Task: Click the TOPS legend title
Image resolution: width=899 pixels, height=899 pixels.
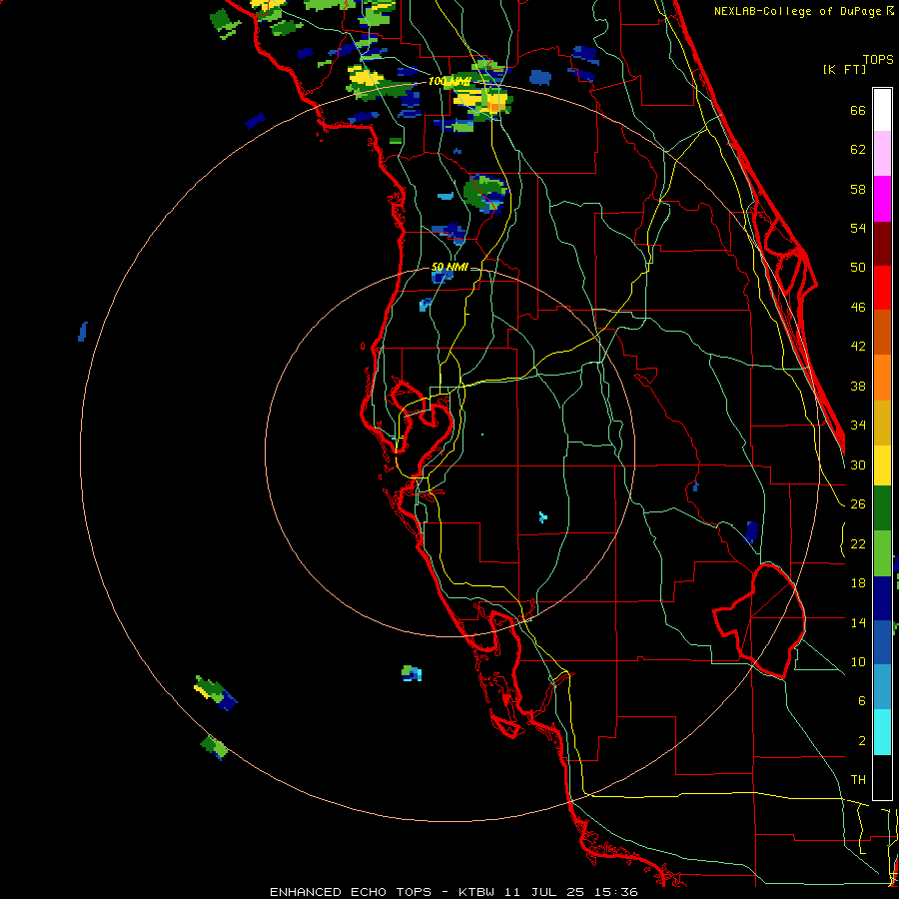Action: (x=878, y=60)
